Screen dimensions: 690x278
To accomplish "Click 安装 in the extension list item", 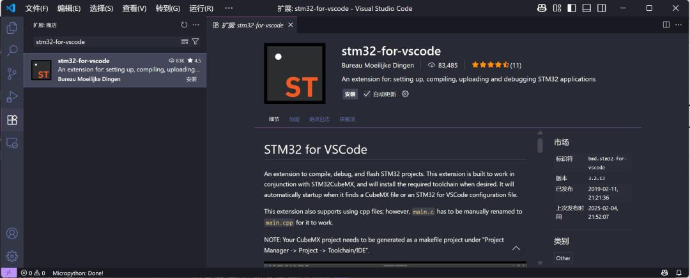I will coord(192,80).
